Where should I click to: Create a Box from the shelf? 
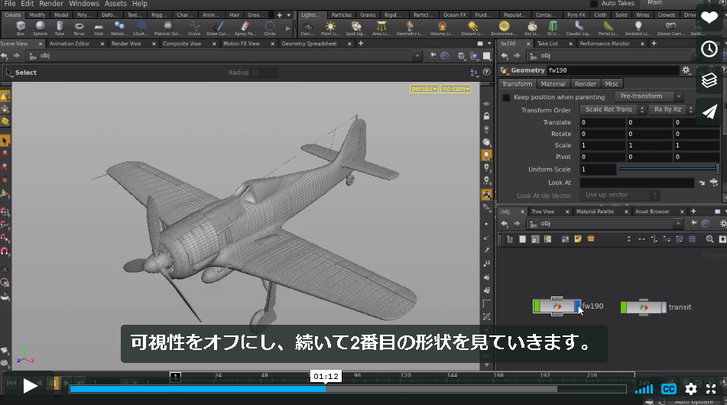click(21, 28)
